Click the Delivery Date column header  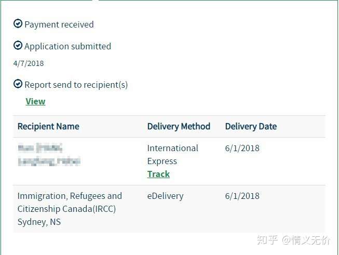point(251,127)
